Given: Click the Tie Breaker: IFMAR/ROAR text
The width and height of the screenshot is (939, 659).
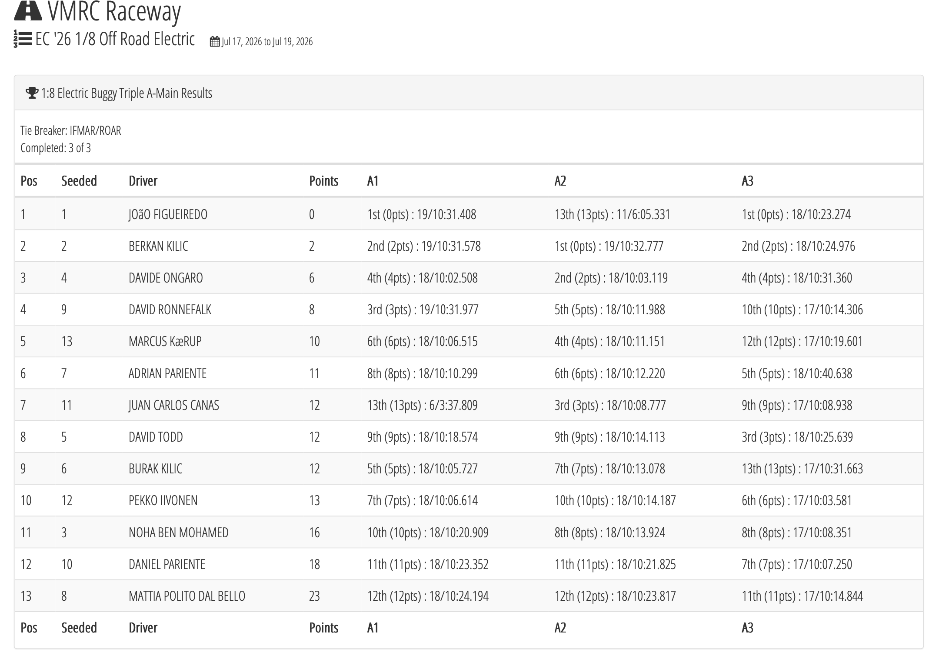Looking at the screenshot, I should tap(71, 130).
